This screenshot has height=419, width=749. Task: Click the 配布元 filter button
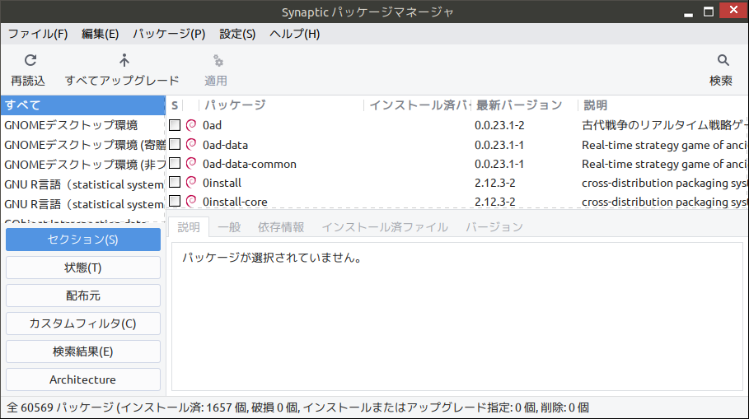point(83,296)
